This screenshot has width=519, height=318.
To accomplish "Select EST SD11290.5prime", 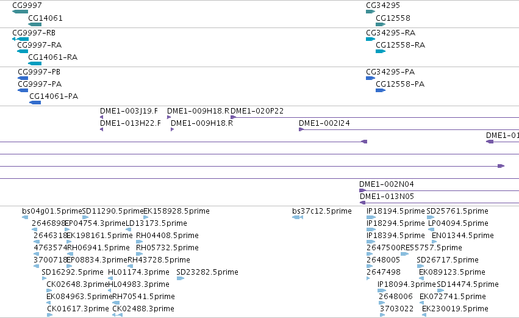I will [x=113, y=211].
